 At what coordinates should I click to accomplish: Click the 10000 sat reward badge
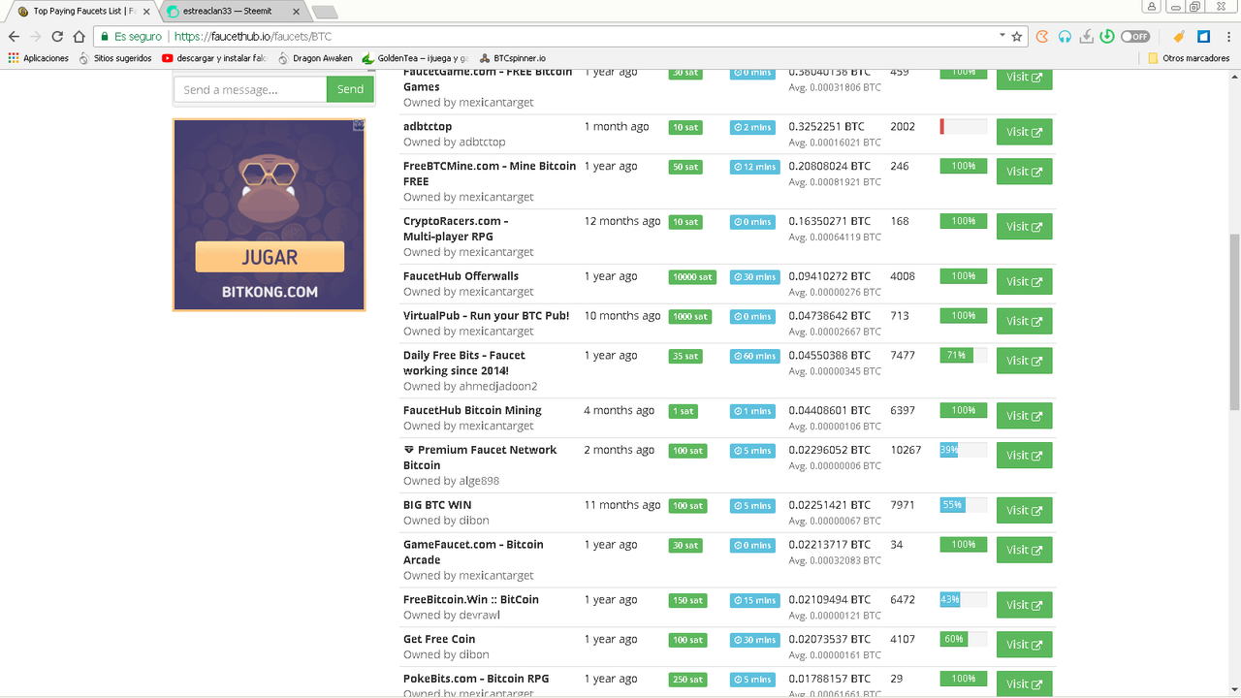click(691, 276)
